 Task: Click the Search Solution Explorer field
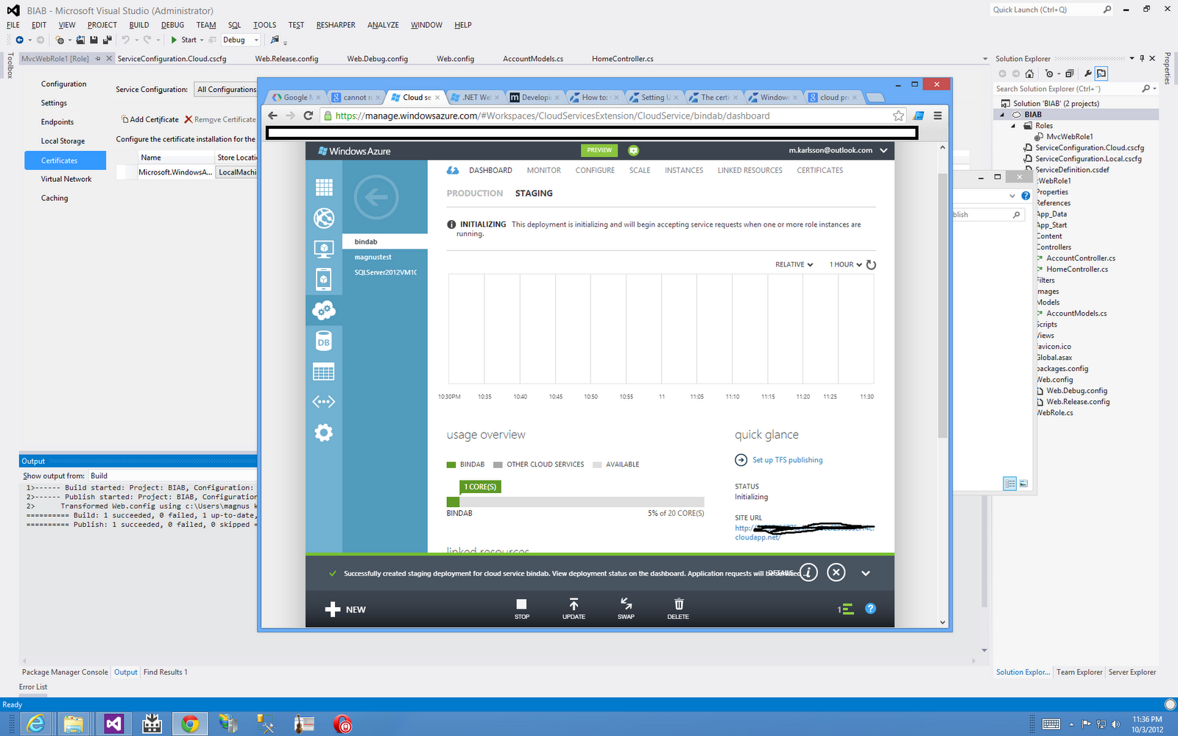[1069, 89]
